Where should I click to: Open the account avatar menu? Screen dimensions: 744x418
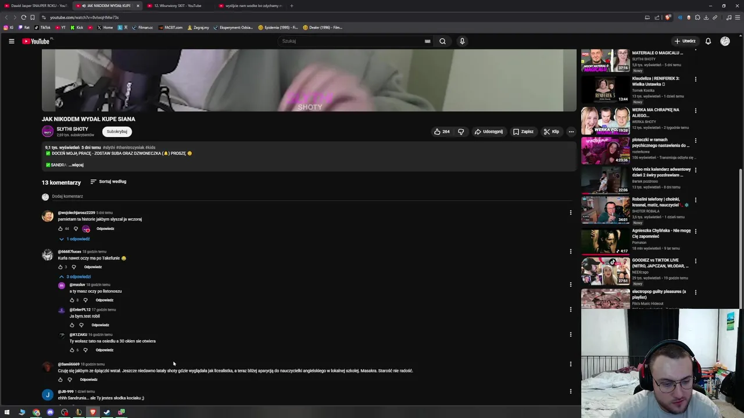(725, 41)
